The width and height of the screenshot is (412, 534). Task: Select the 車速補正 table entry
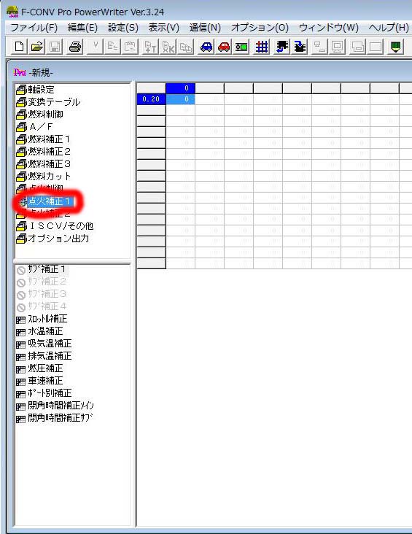[x=39, y=380]
